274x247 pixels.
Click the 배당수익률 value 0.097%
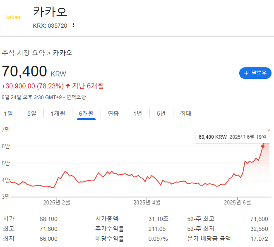click(x=158, y=239)
